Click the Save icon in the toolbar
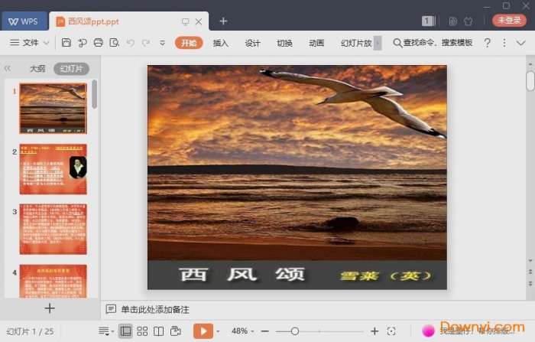 (x=66, y=43)
